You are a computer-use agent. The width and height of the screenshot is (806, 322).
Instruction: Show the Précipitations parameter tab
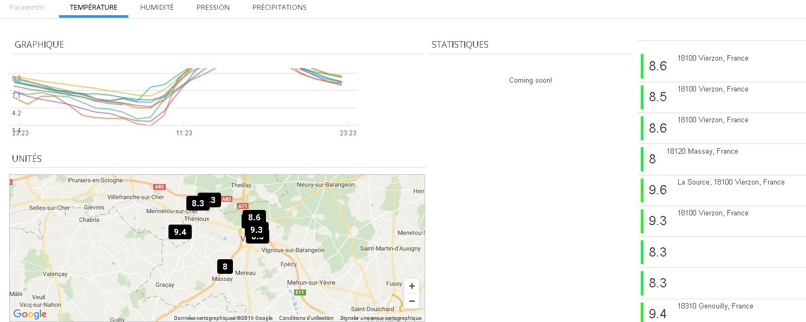pos(279,8)
